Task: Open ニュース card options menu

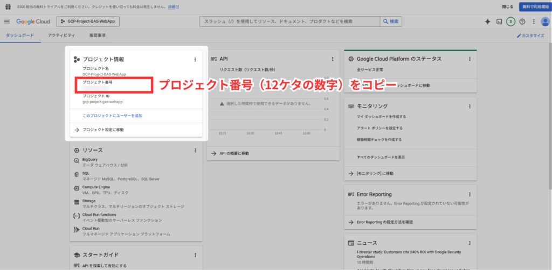Action: coord(470,243)
